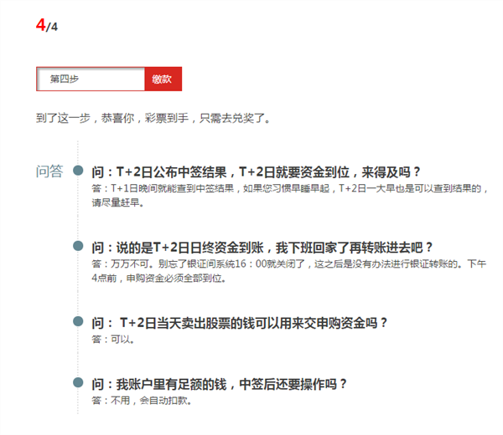
Task: Select question about T+2日公布中签结果
Action: click(256, 172)
